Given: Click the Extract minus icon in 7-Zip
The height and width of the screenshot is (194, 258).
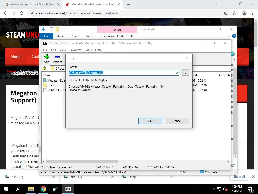Looking at the screenshot, I should pos(57,57).
